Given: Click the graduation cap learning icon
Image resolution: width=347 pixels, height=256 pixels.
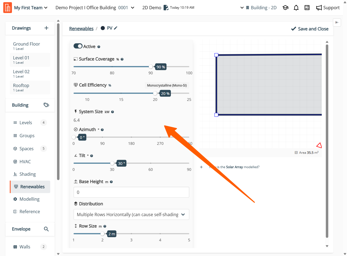Looking at the screenshot, I should 285,8.
